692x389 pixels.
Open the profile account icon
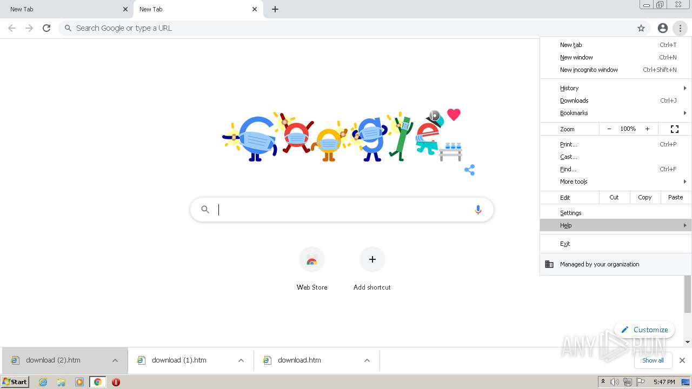663,28
